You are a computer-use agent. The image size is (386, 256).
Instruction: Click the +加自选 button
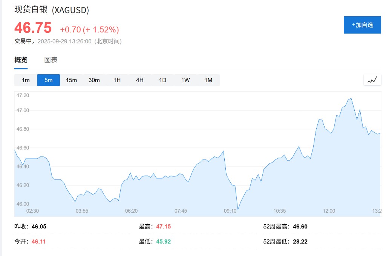[x=362, y=25]
